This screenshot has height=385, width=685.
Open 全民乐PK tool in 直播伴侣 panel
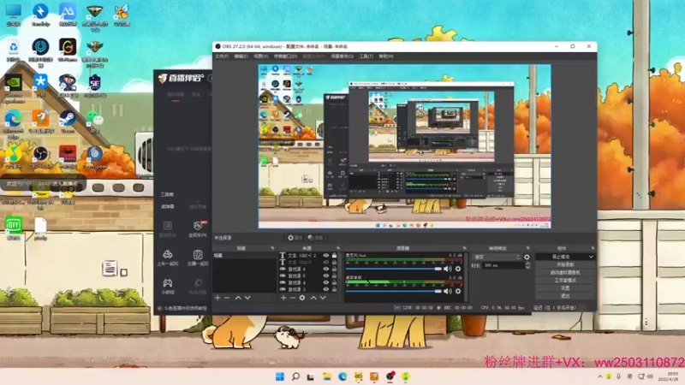[198, 229]
